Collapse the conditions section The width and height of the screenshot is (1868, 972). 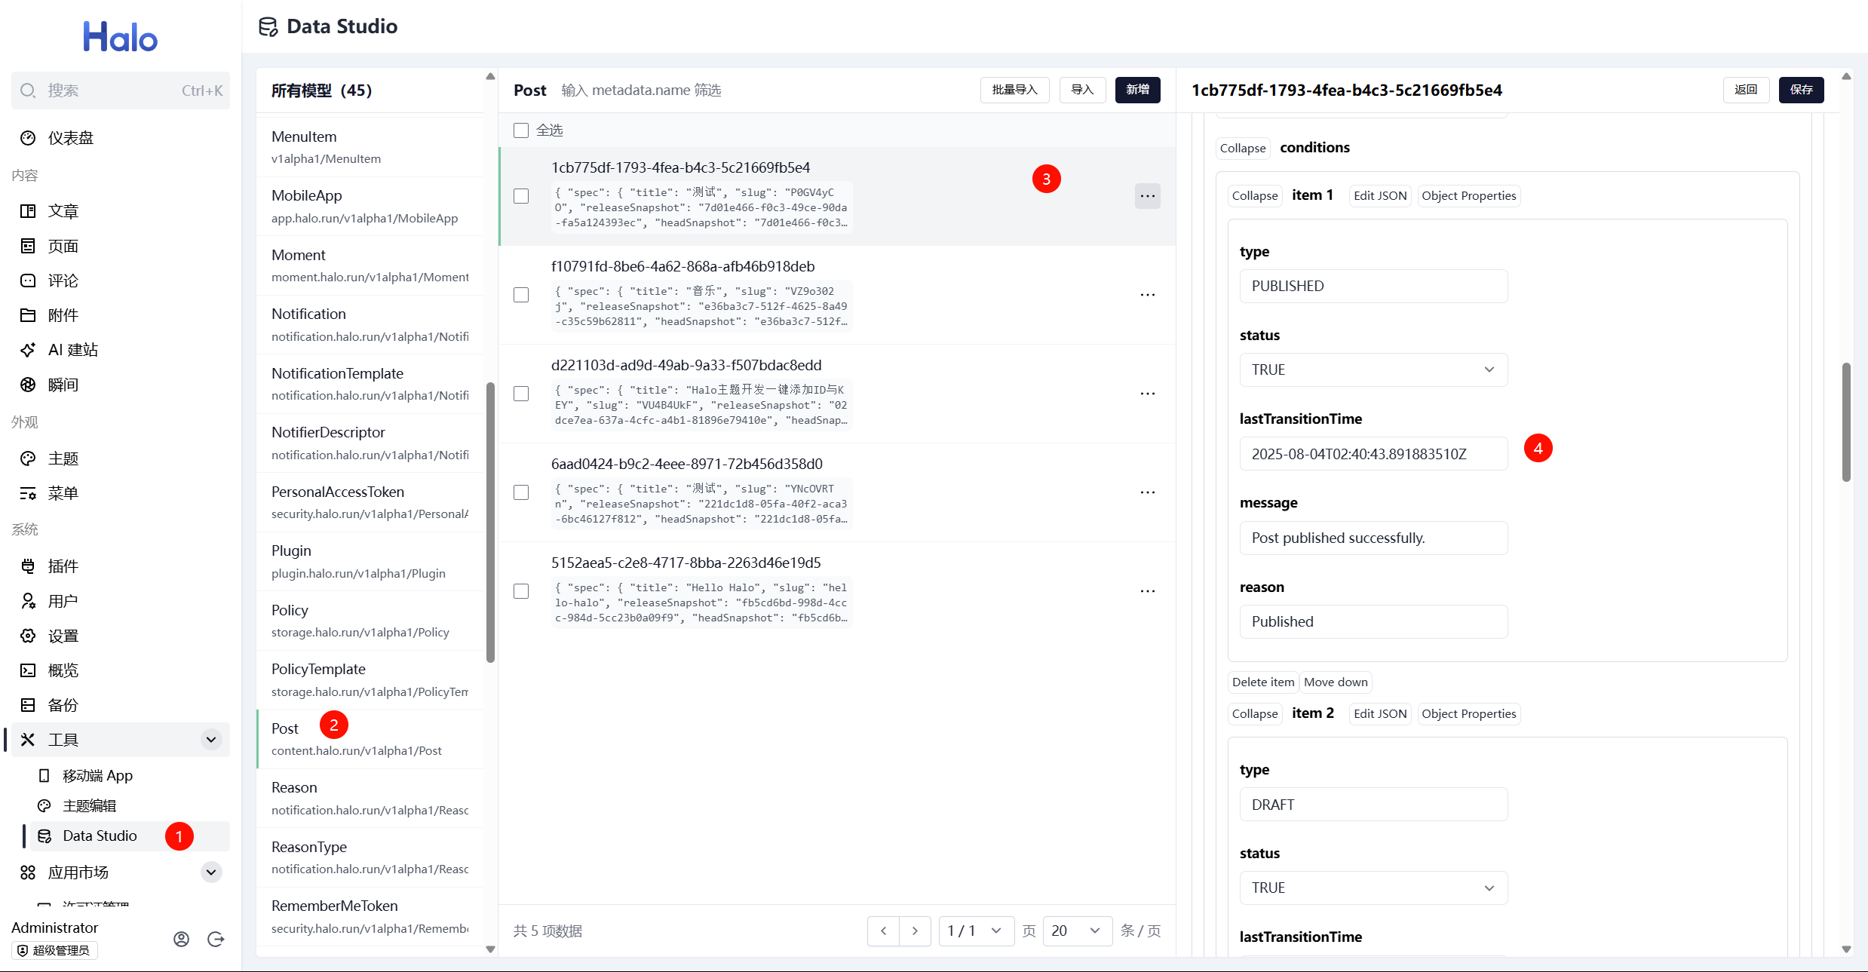[x=1243, y=148]
